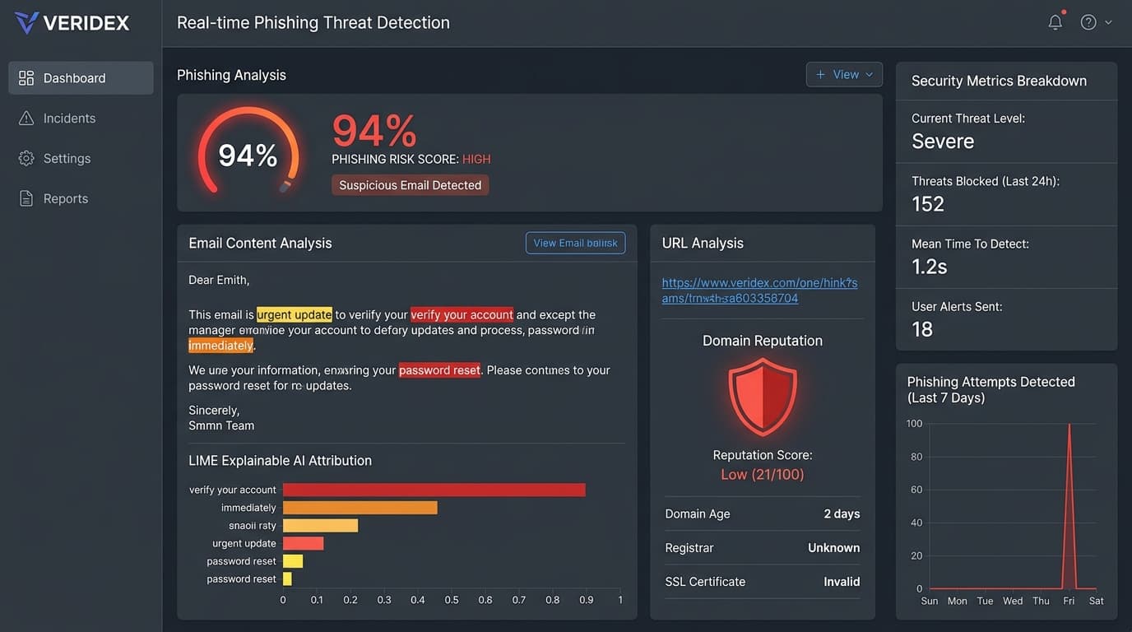The height and width of the screenshot is (632, 1132).
Task: Open the Settings menu item
Action: coord(81,158)
